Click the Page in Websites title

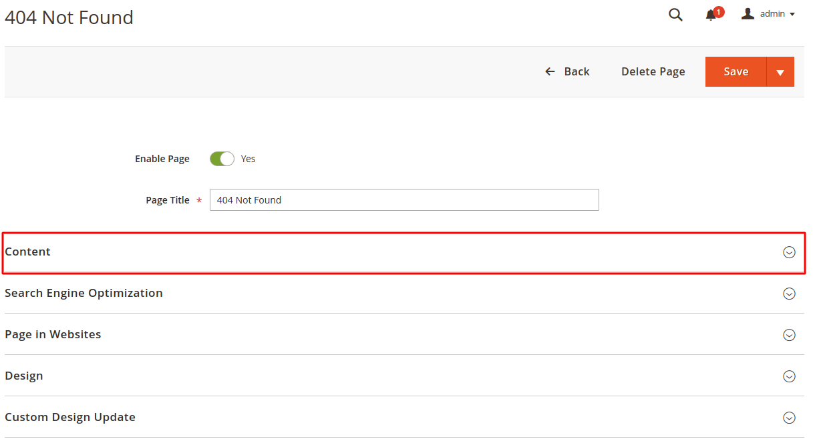pyautogui.click(x=53, y=334)
